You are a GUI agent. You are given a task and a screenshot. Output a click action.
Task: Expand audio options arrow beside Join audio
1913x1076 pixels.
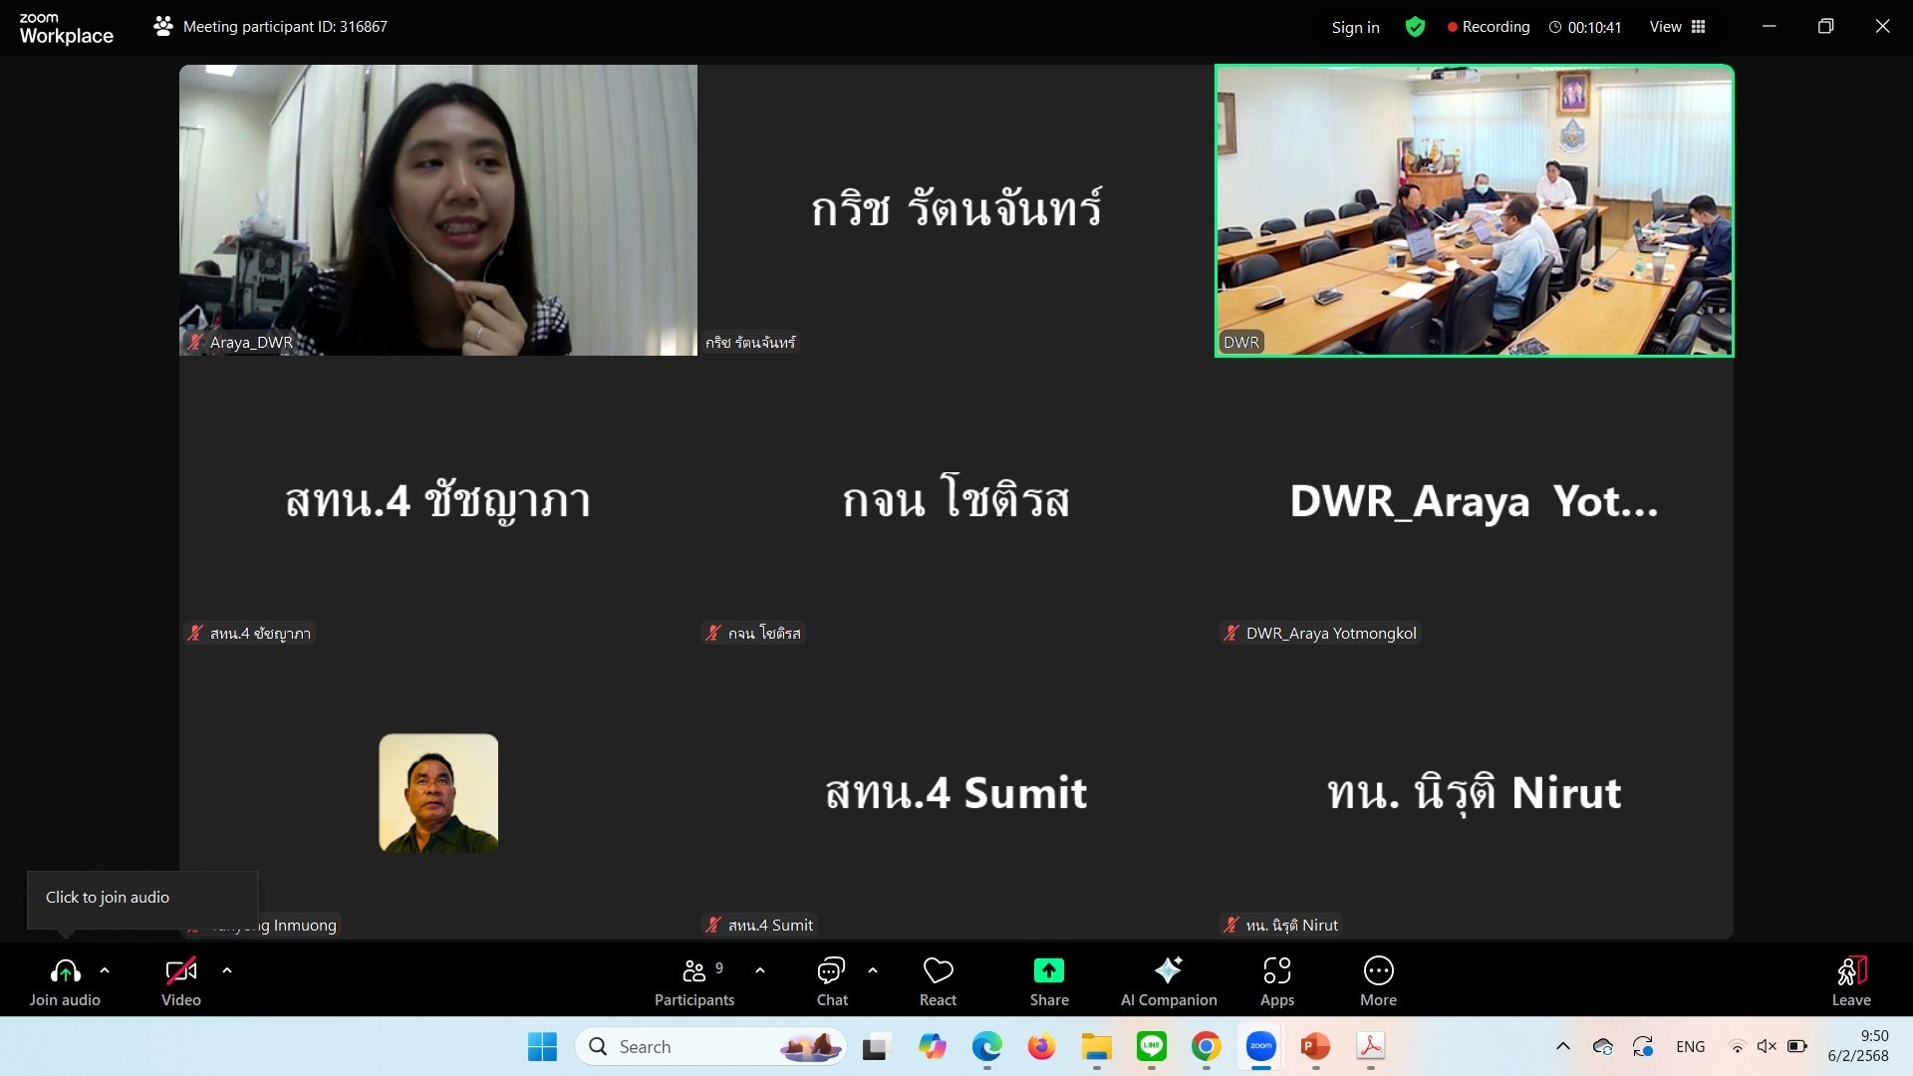105,969
